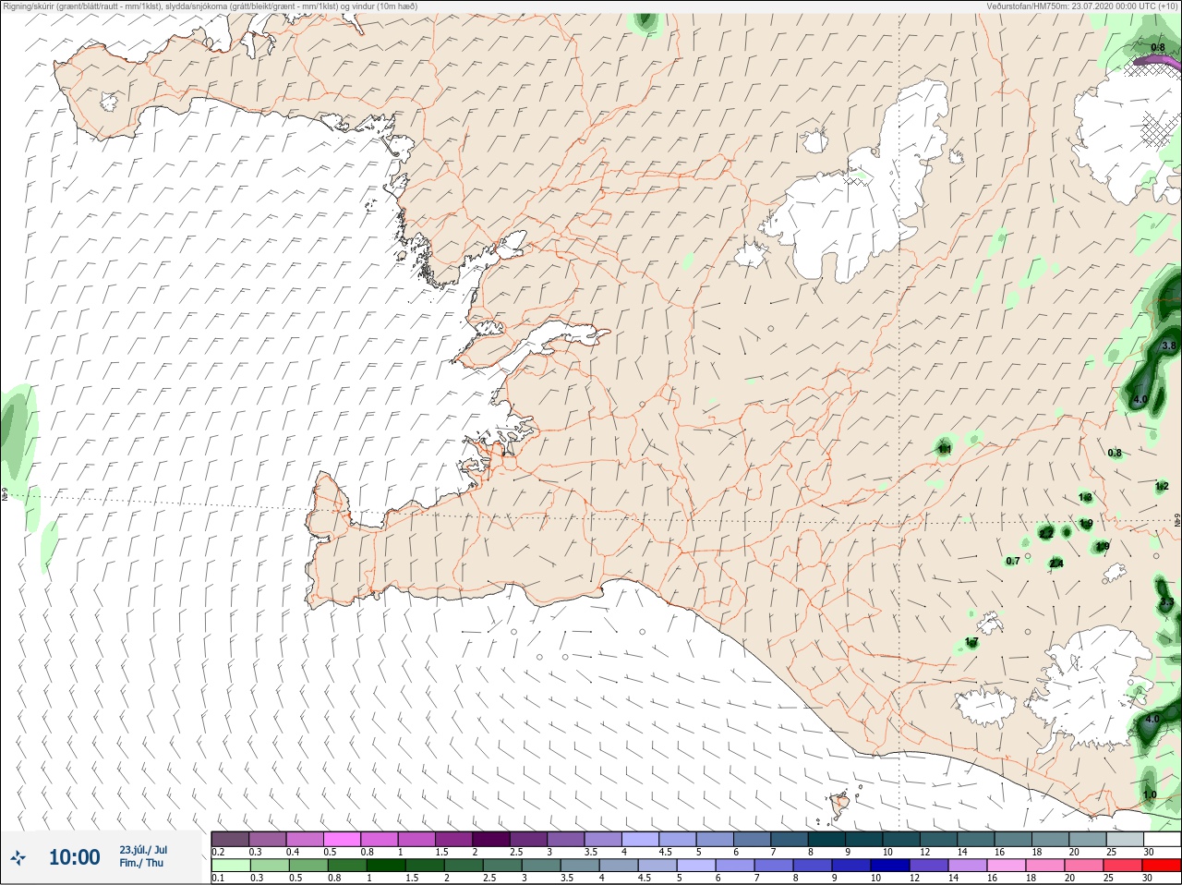The height and width of the screenshot is (885, 1182).
Task: Click the 1.1 precipitation value on the map
Action: (x=945, y=449)
